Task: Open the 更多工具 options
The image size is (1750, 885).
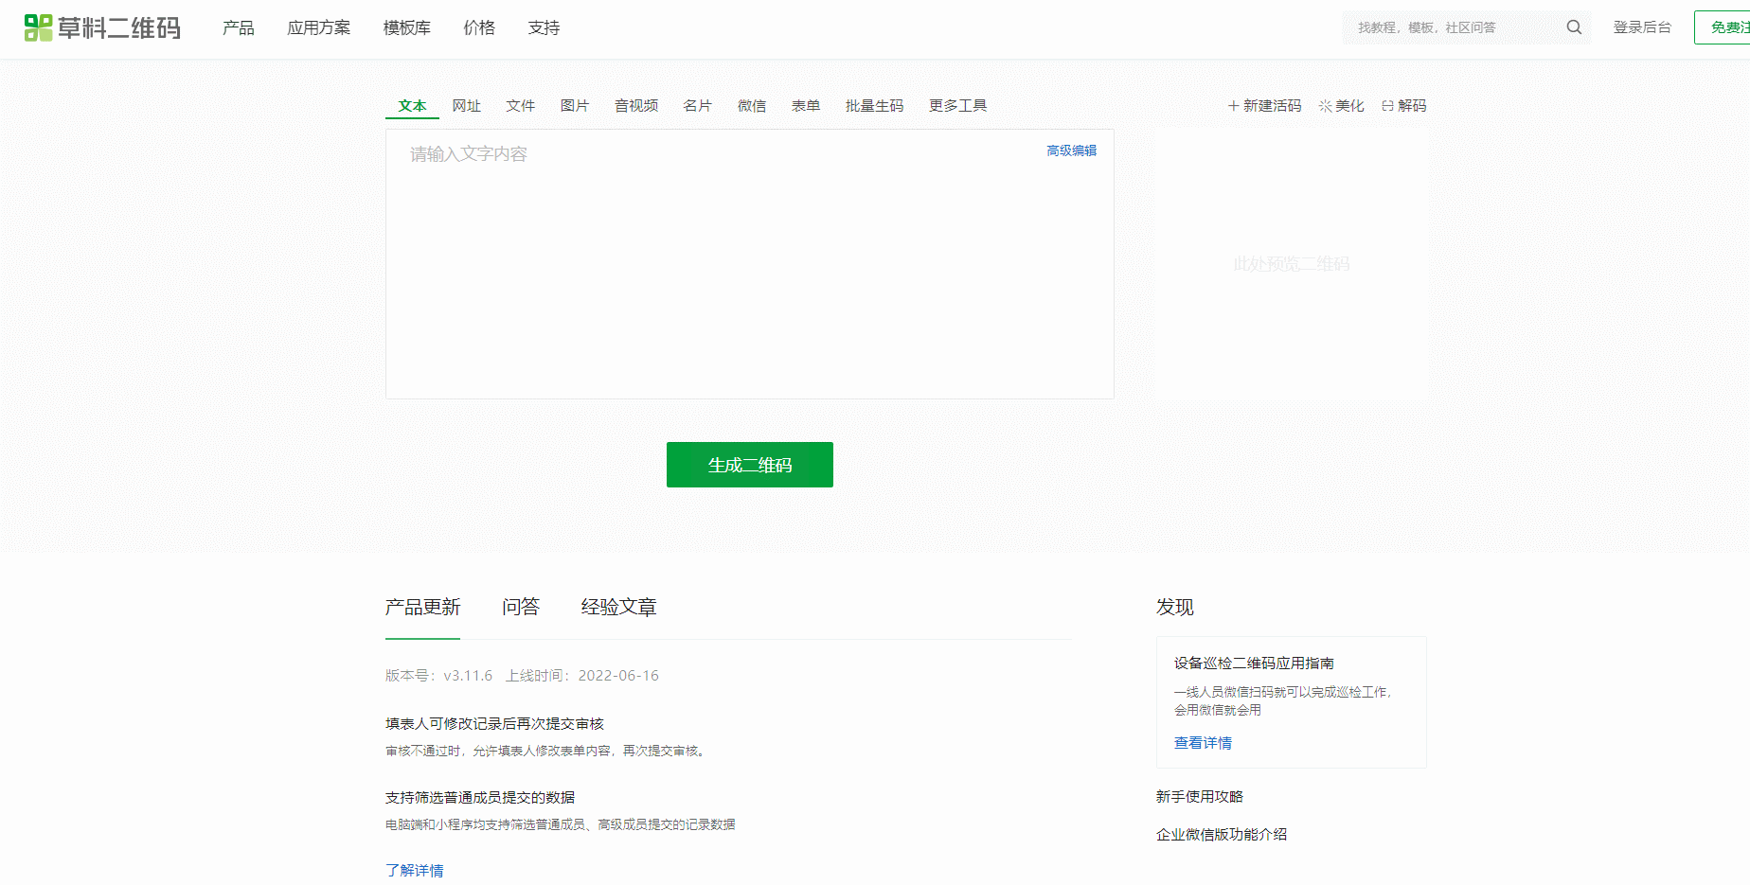Action: click(x=957, y=106)
